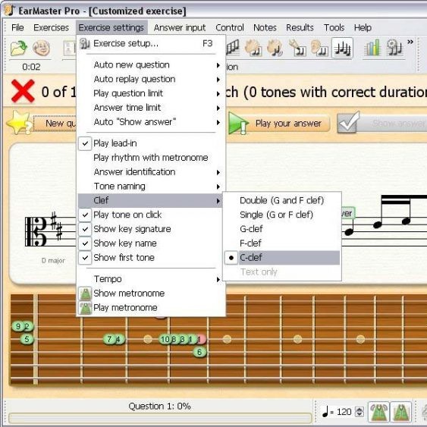Toggle the Show metronome menu icon

point(86,294)
